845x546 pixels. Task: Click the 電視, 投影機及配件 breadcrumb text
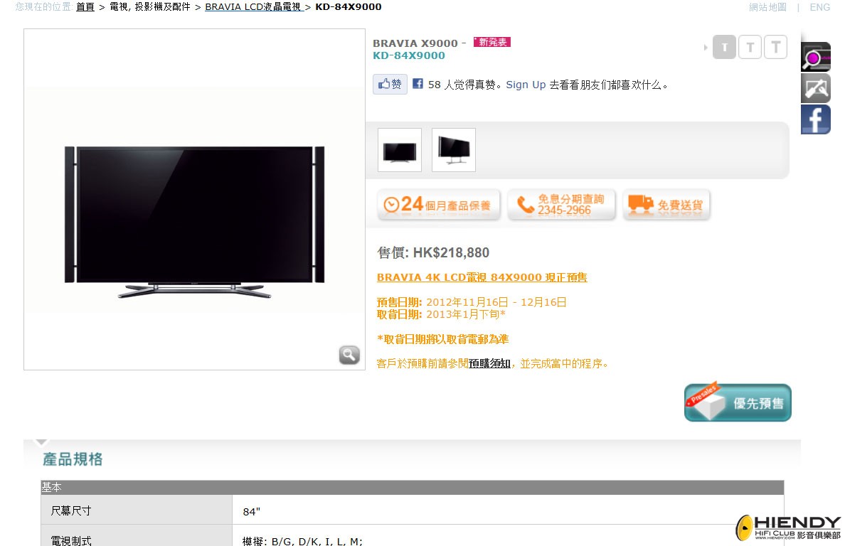tap(150, 7)
